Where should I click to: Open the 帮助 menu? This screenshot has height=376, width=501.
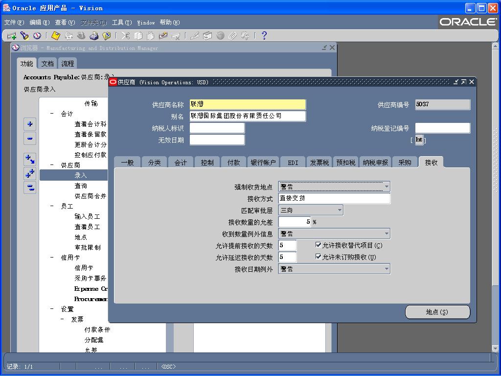pyautogui.click(x=170, y=23)
